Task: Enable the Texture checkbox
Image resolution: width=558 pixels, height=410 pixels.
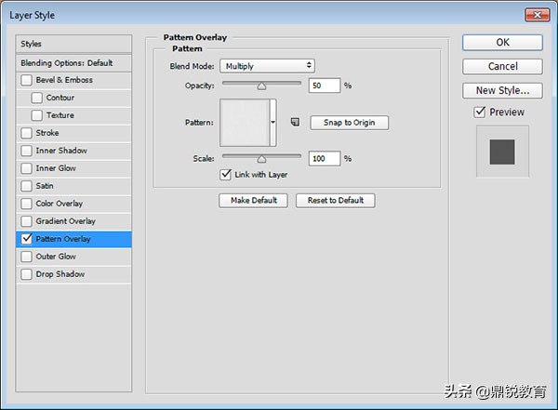Action: [36, 115]
